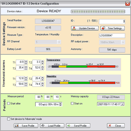The height and width of the screenshot is (131, 131).
Task: Click the Time Settings clock icon
Action: 103,28
